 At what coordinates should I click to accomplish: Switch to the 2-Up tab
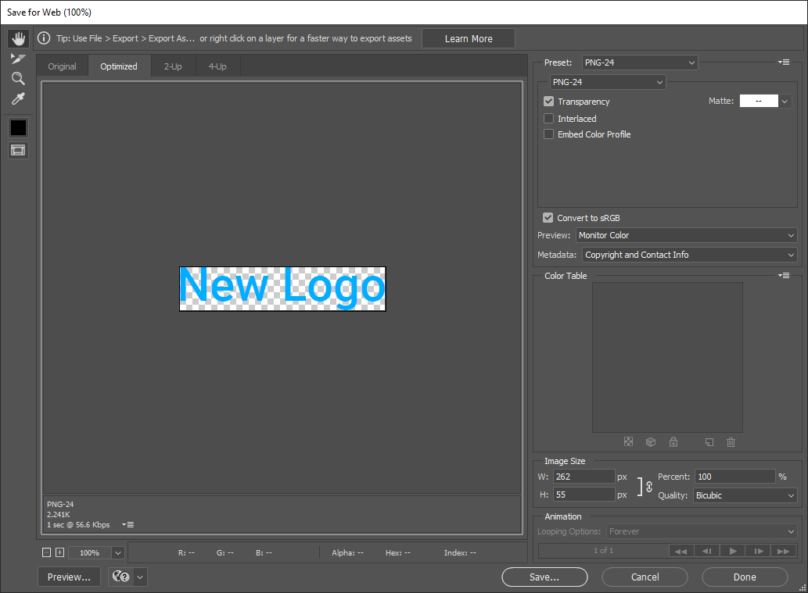tap(173, 66)
